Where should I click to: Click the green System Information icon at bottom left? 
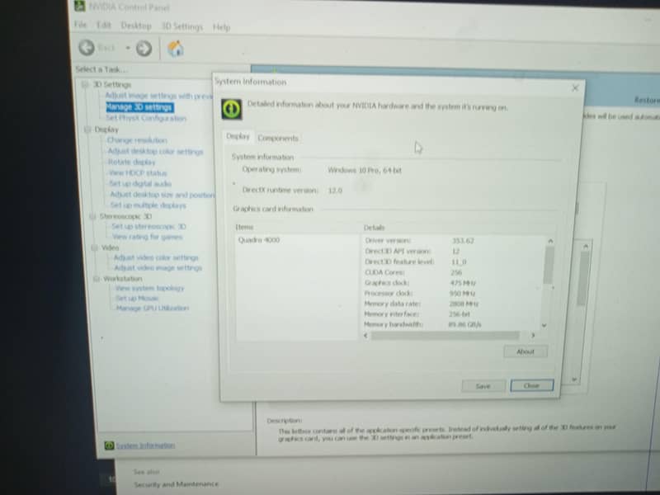pyautogui.click(x=110, y=445)
